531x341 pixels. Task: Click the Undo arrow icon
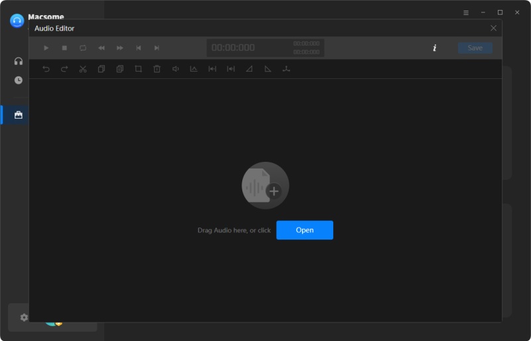tap(46, 69)
